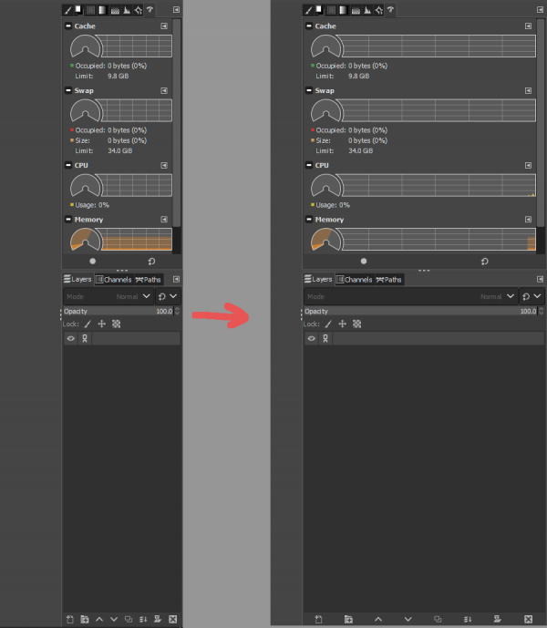The image size is (547, 628).
Task: Switch to Paths tab in the narrow dock
Action: [148, 280]
